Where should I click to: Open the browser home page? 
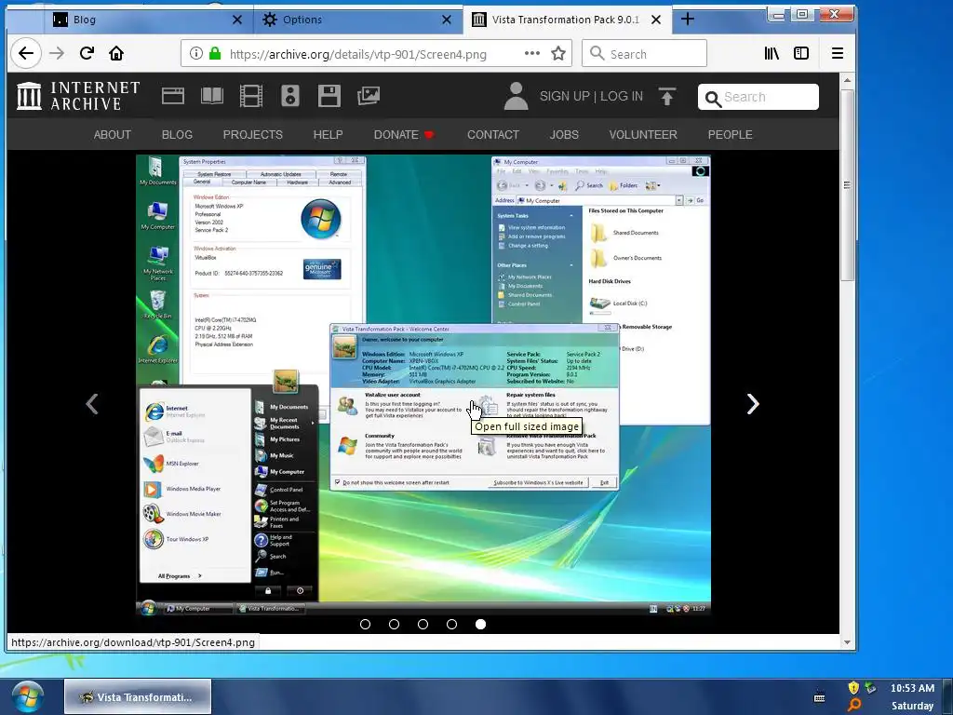116,53
